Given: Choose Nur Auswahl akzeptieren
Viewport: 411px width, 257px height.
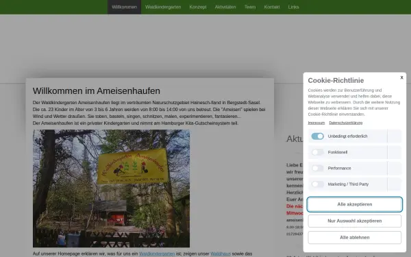Looking at the screenshot, I should point(355,221).
